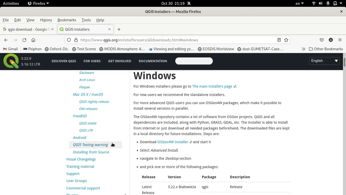Open the Firefox app menu in top bar
The width and height of the screenshot is (346, 195).
38,4
